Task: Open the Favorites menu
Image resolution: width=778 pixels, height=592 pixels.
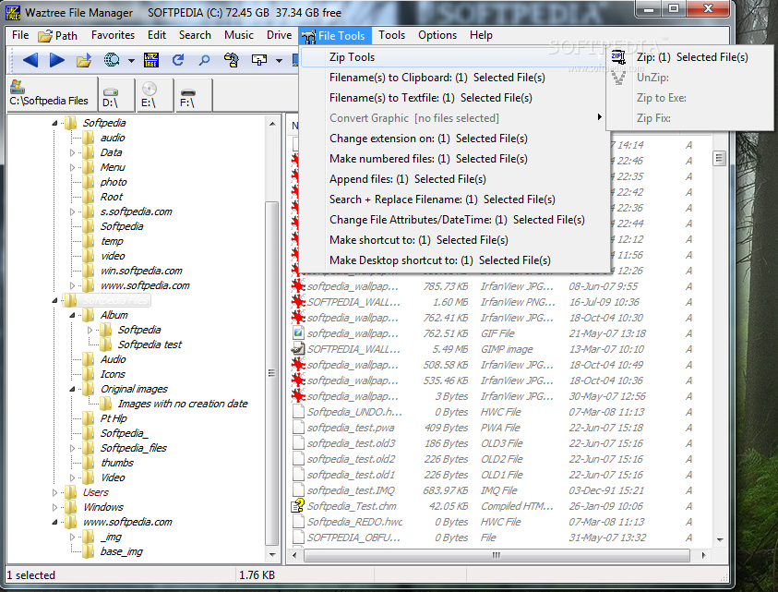Action: tap(114, 35)
